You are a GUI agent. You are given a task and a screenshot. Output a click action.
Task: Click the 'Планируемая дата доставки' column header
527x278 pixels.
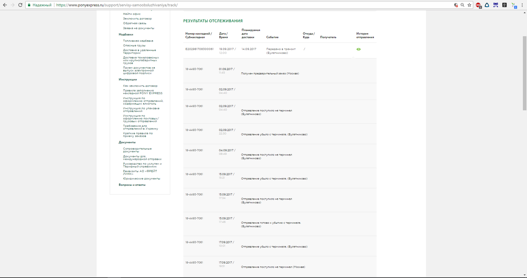coord(251,34)
